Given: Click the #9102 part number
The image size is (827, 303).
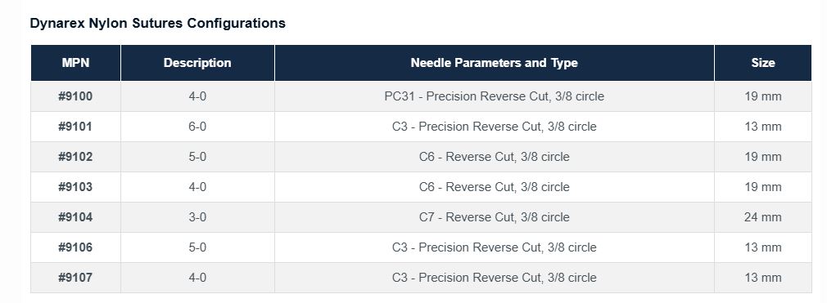Looking at the screenshot, I should click(75, 157).
